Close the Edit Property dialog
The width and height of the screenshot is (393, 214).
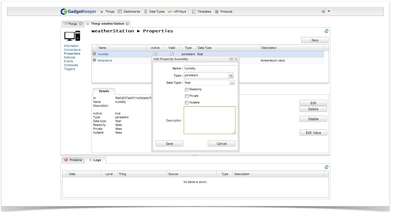pyautogui.click(x=236, y=59)
